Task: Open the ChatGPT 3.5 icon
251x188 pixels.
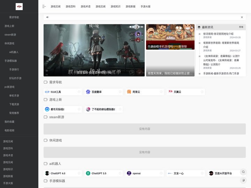Action: 88,173
